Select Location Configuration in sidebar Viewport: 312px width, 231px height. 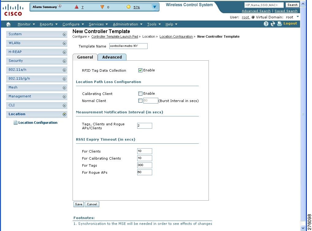pyautogui.click(x=38, y=123)
